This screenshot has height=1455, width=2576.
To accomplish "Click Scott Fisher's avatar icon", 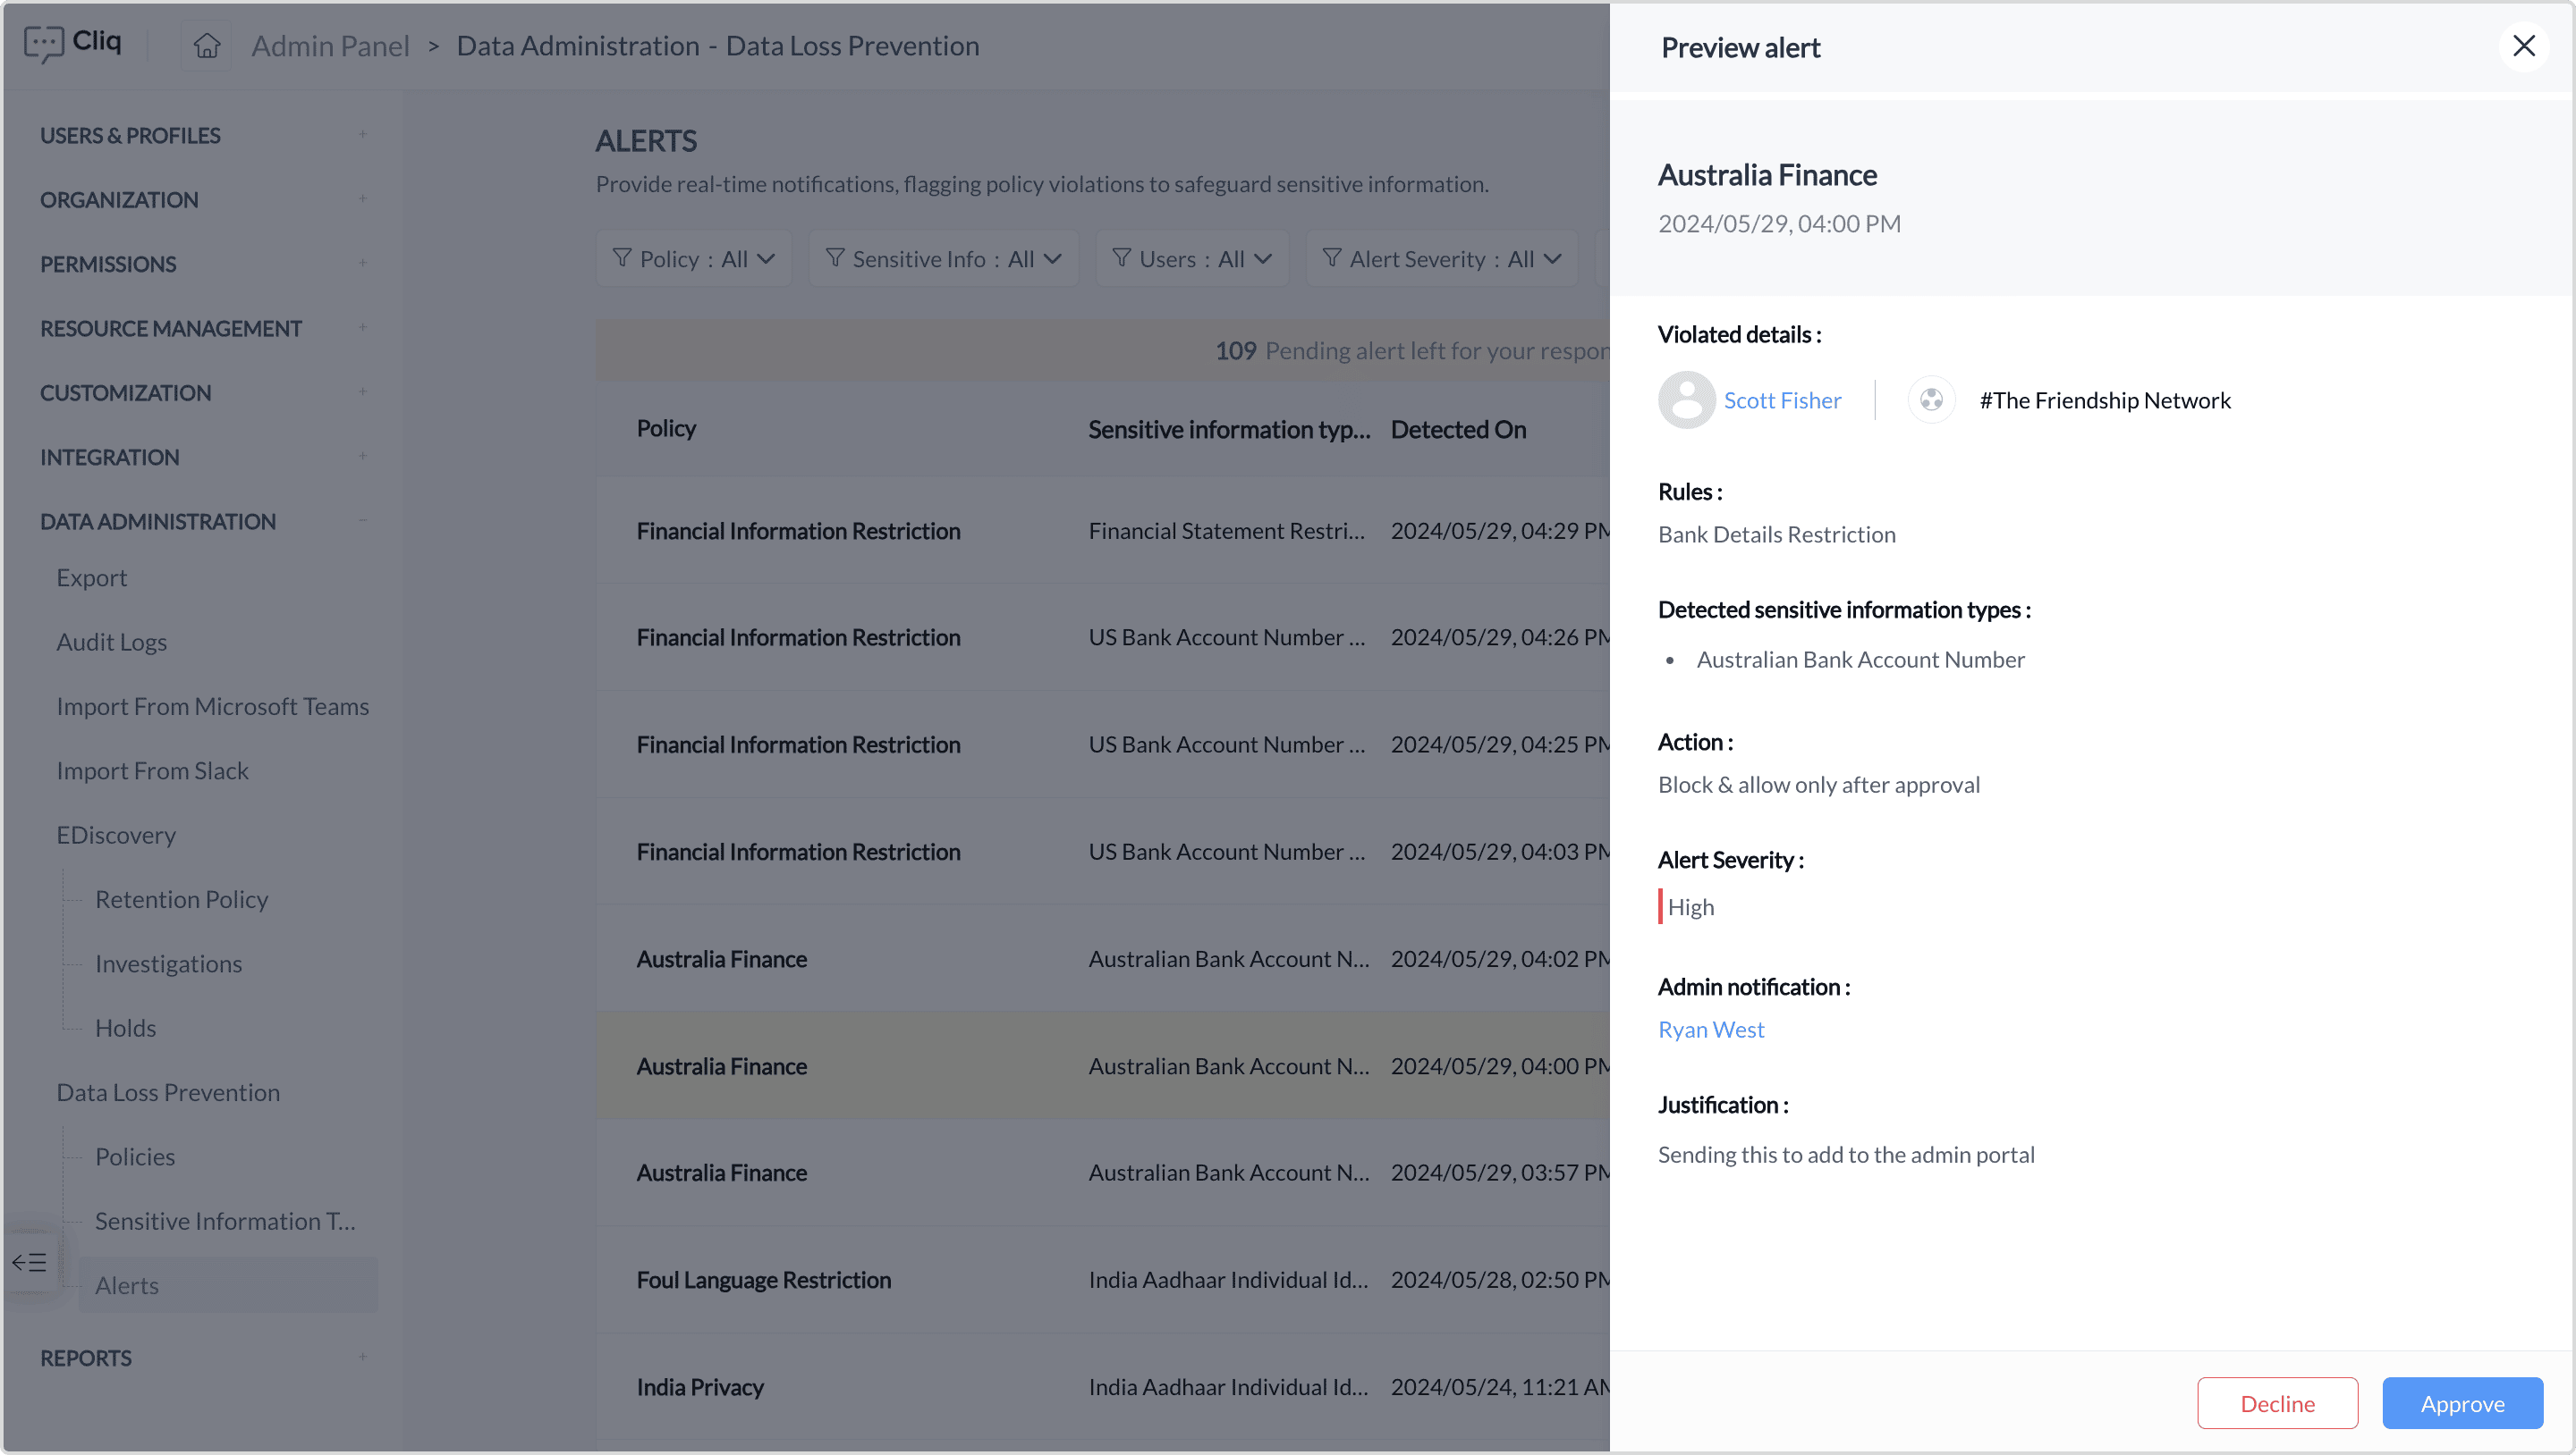I will (x=1686, y=399).
